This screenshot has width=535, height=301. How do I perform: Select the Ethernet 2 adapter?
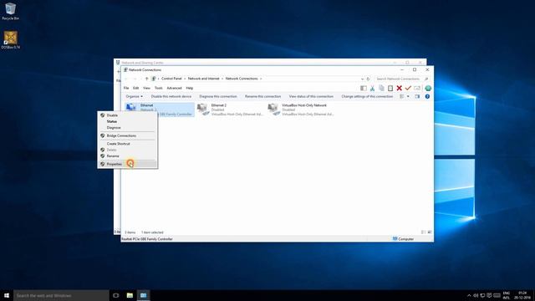[x=231, y=110]
